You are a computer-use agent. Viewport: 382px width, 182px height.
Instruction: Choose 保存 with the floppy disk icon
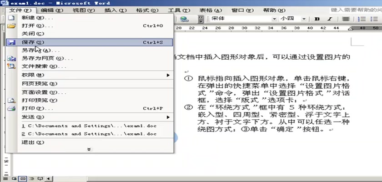coord(89,42)
